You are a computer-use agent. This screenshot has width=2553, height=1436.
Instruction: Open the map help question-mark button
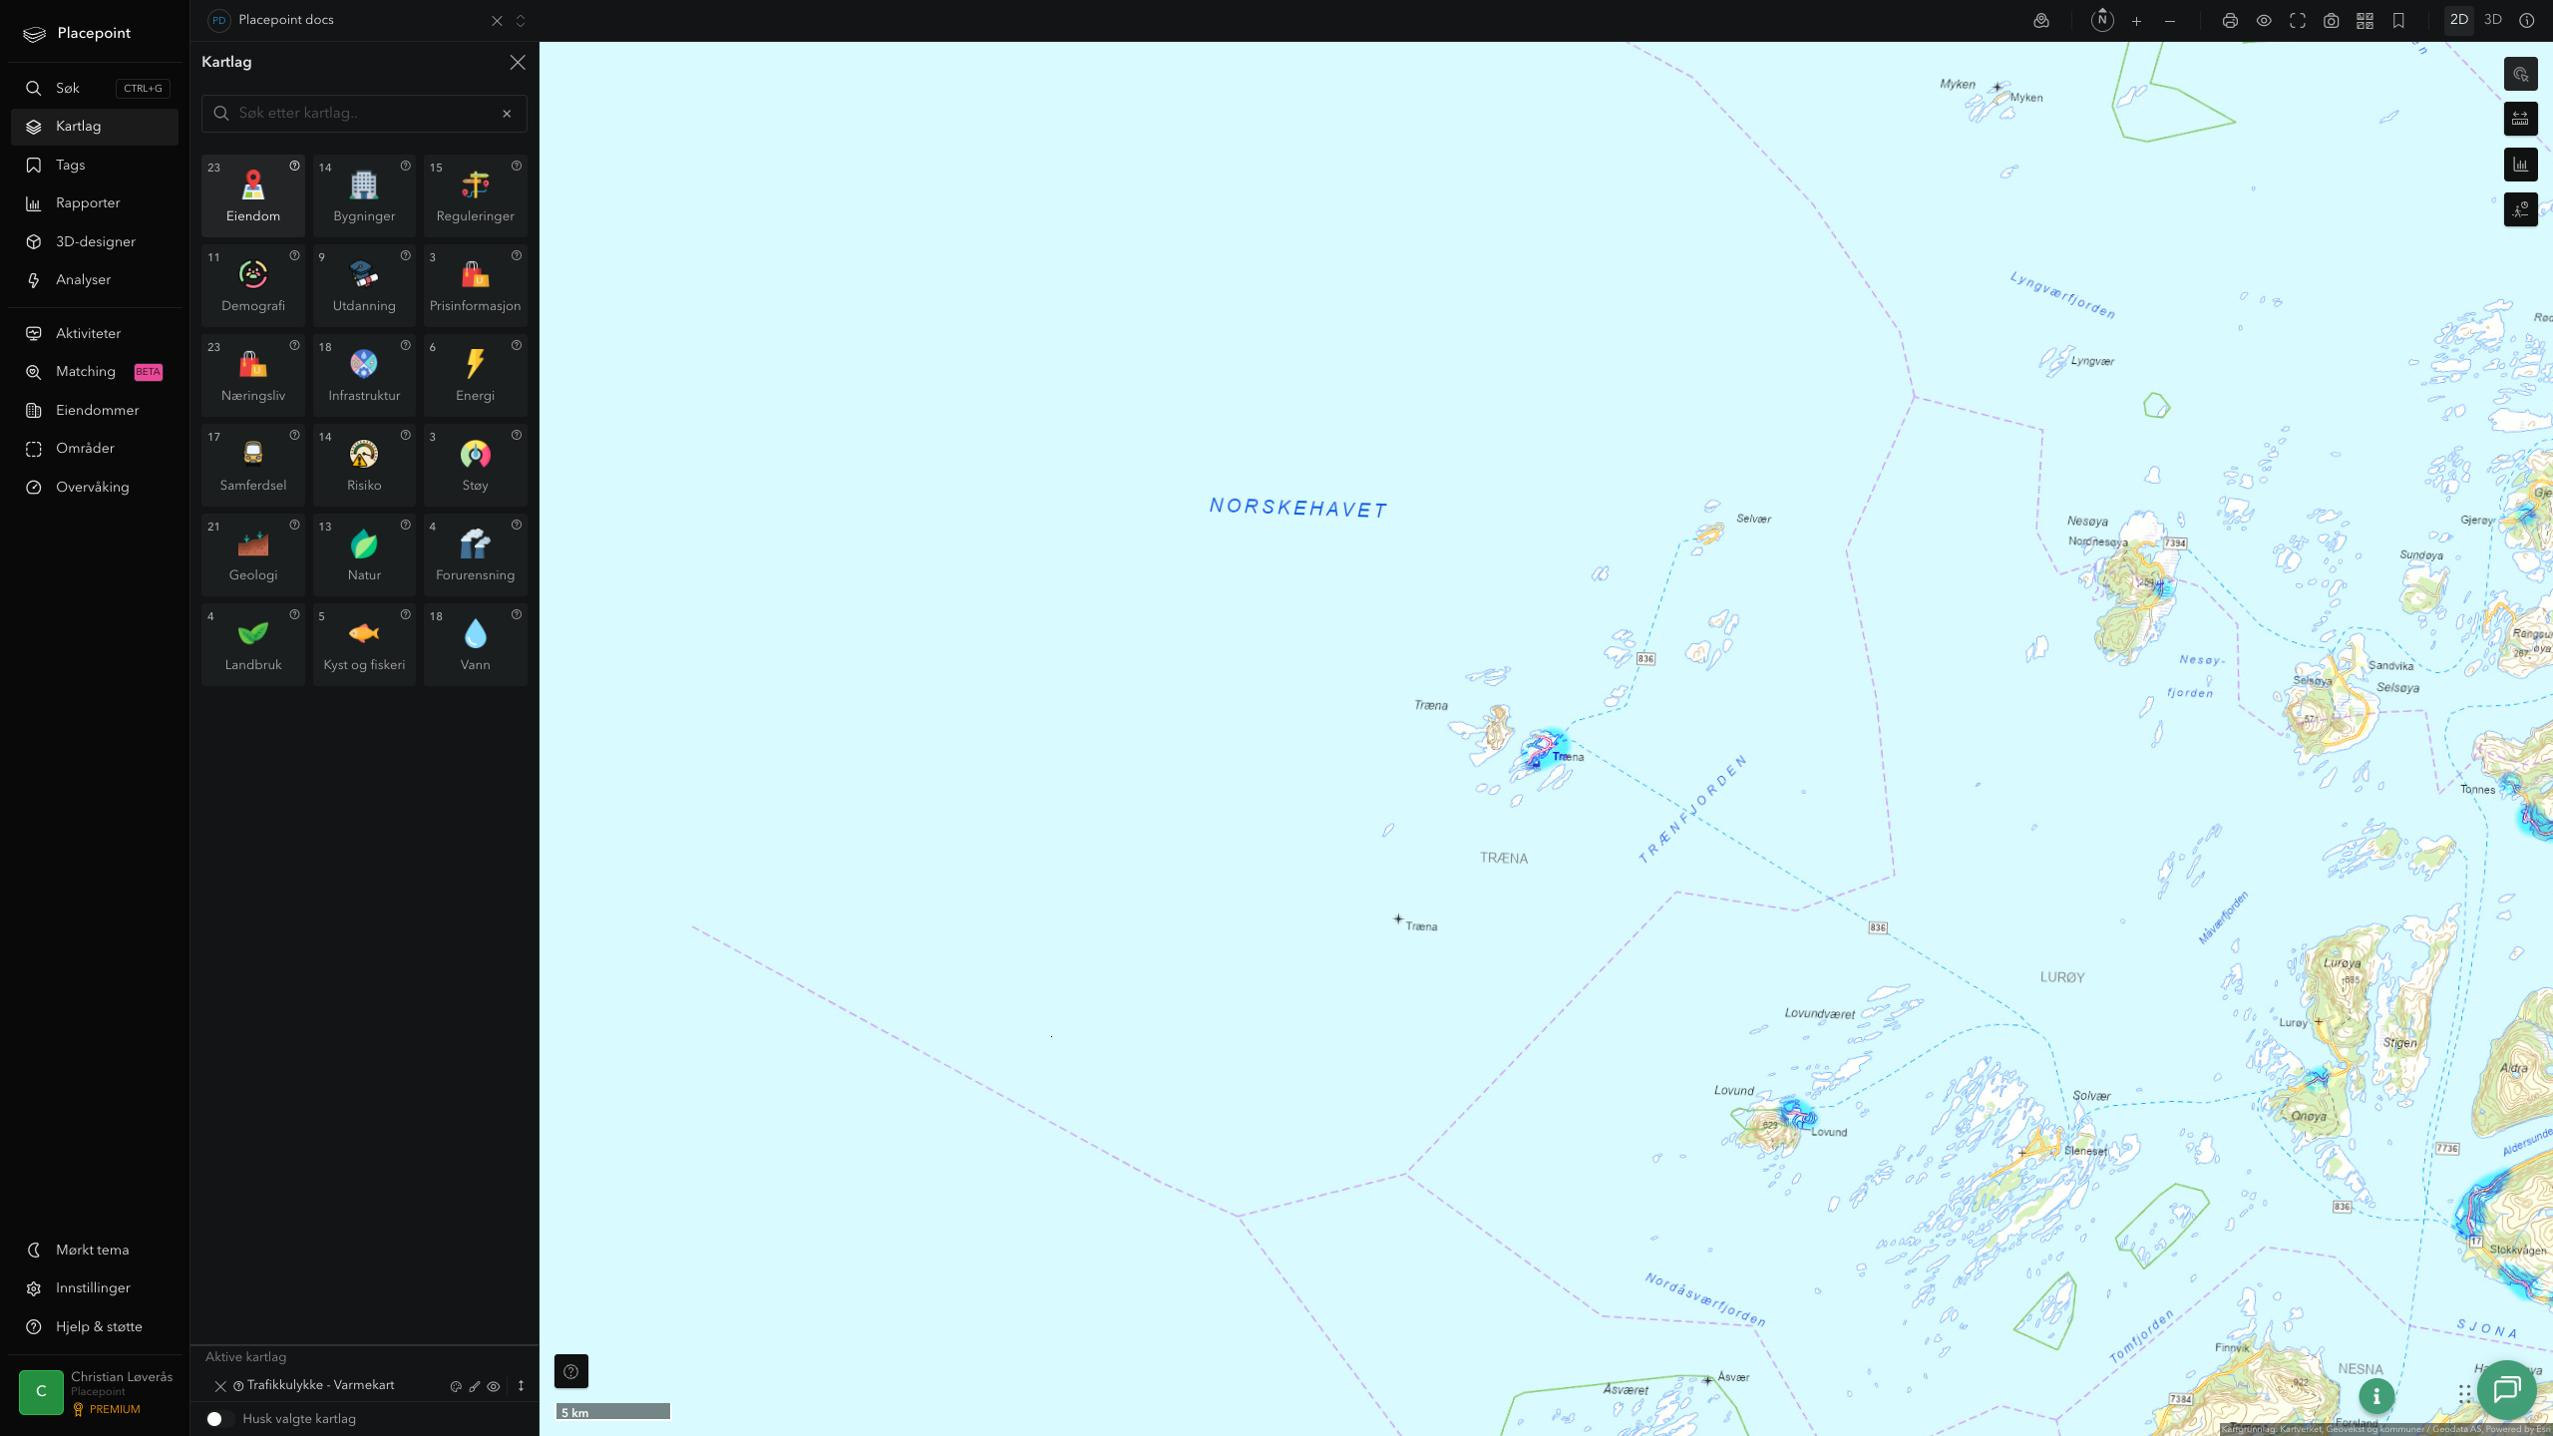coord(571,1371)
